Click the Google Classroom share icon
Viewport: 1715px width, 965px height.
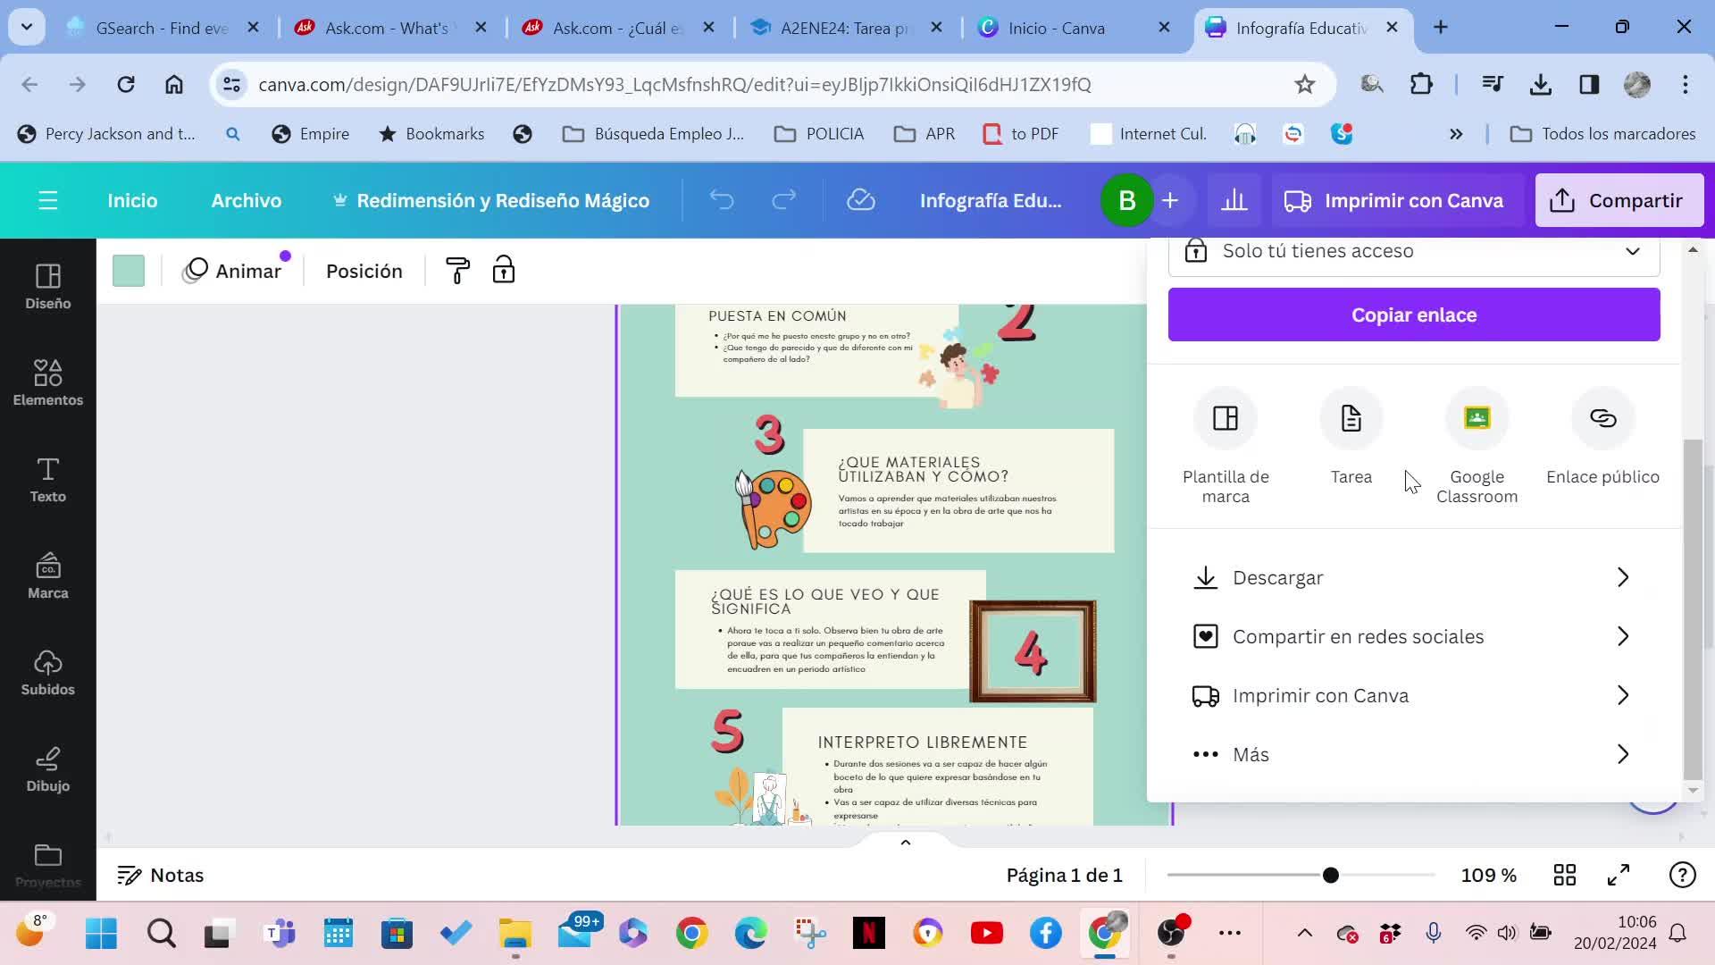(1477, 418)
